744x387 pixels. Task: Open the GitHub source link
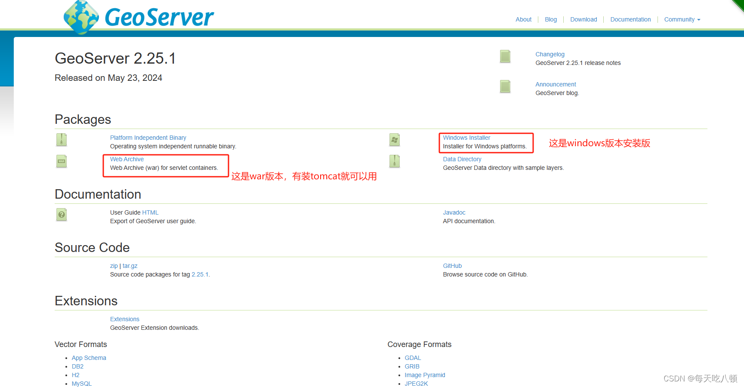tap(452, 266)
